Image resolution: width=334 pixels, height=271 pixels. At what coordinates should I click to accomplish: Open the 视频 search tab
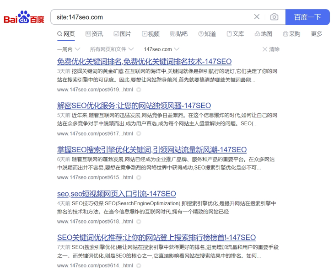[x=151, y=34]
